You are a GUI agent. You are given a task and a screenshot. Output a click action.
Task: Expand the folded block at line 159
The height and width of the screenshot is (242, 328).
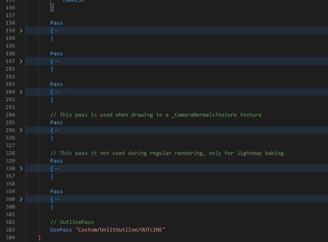coord(21,31)
